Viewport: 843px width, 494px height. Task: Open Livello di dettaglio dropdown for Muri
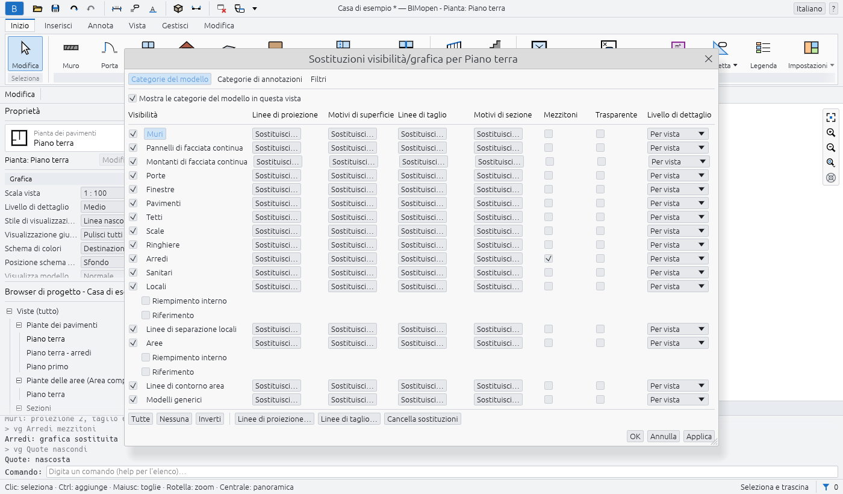click(x=678, y=134)
